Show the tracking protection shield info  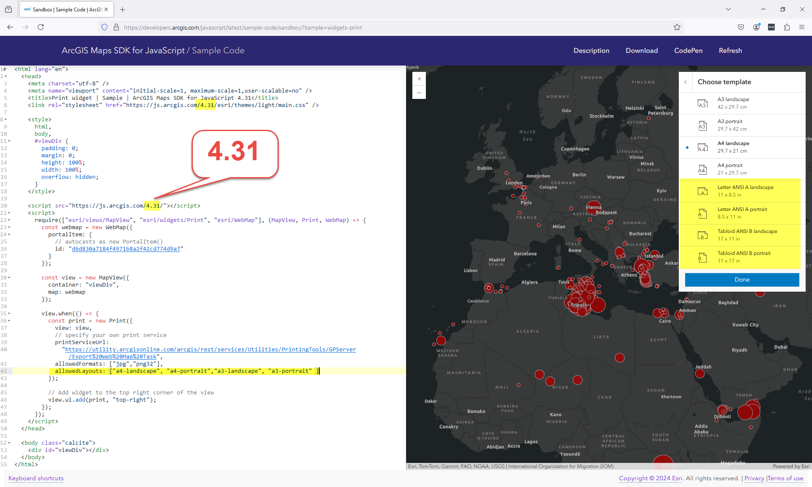(104, 27)
